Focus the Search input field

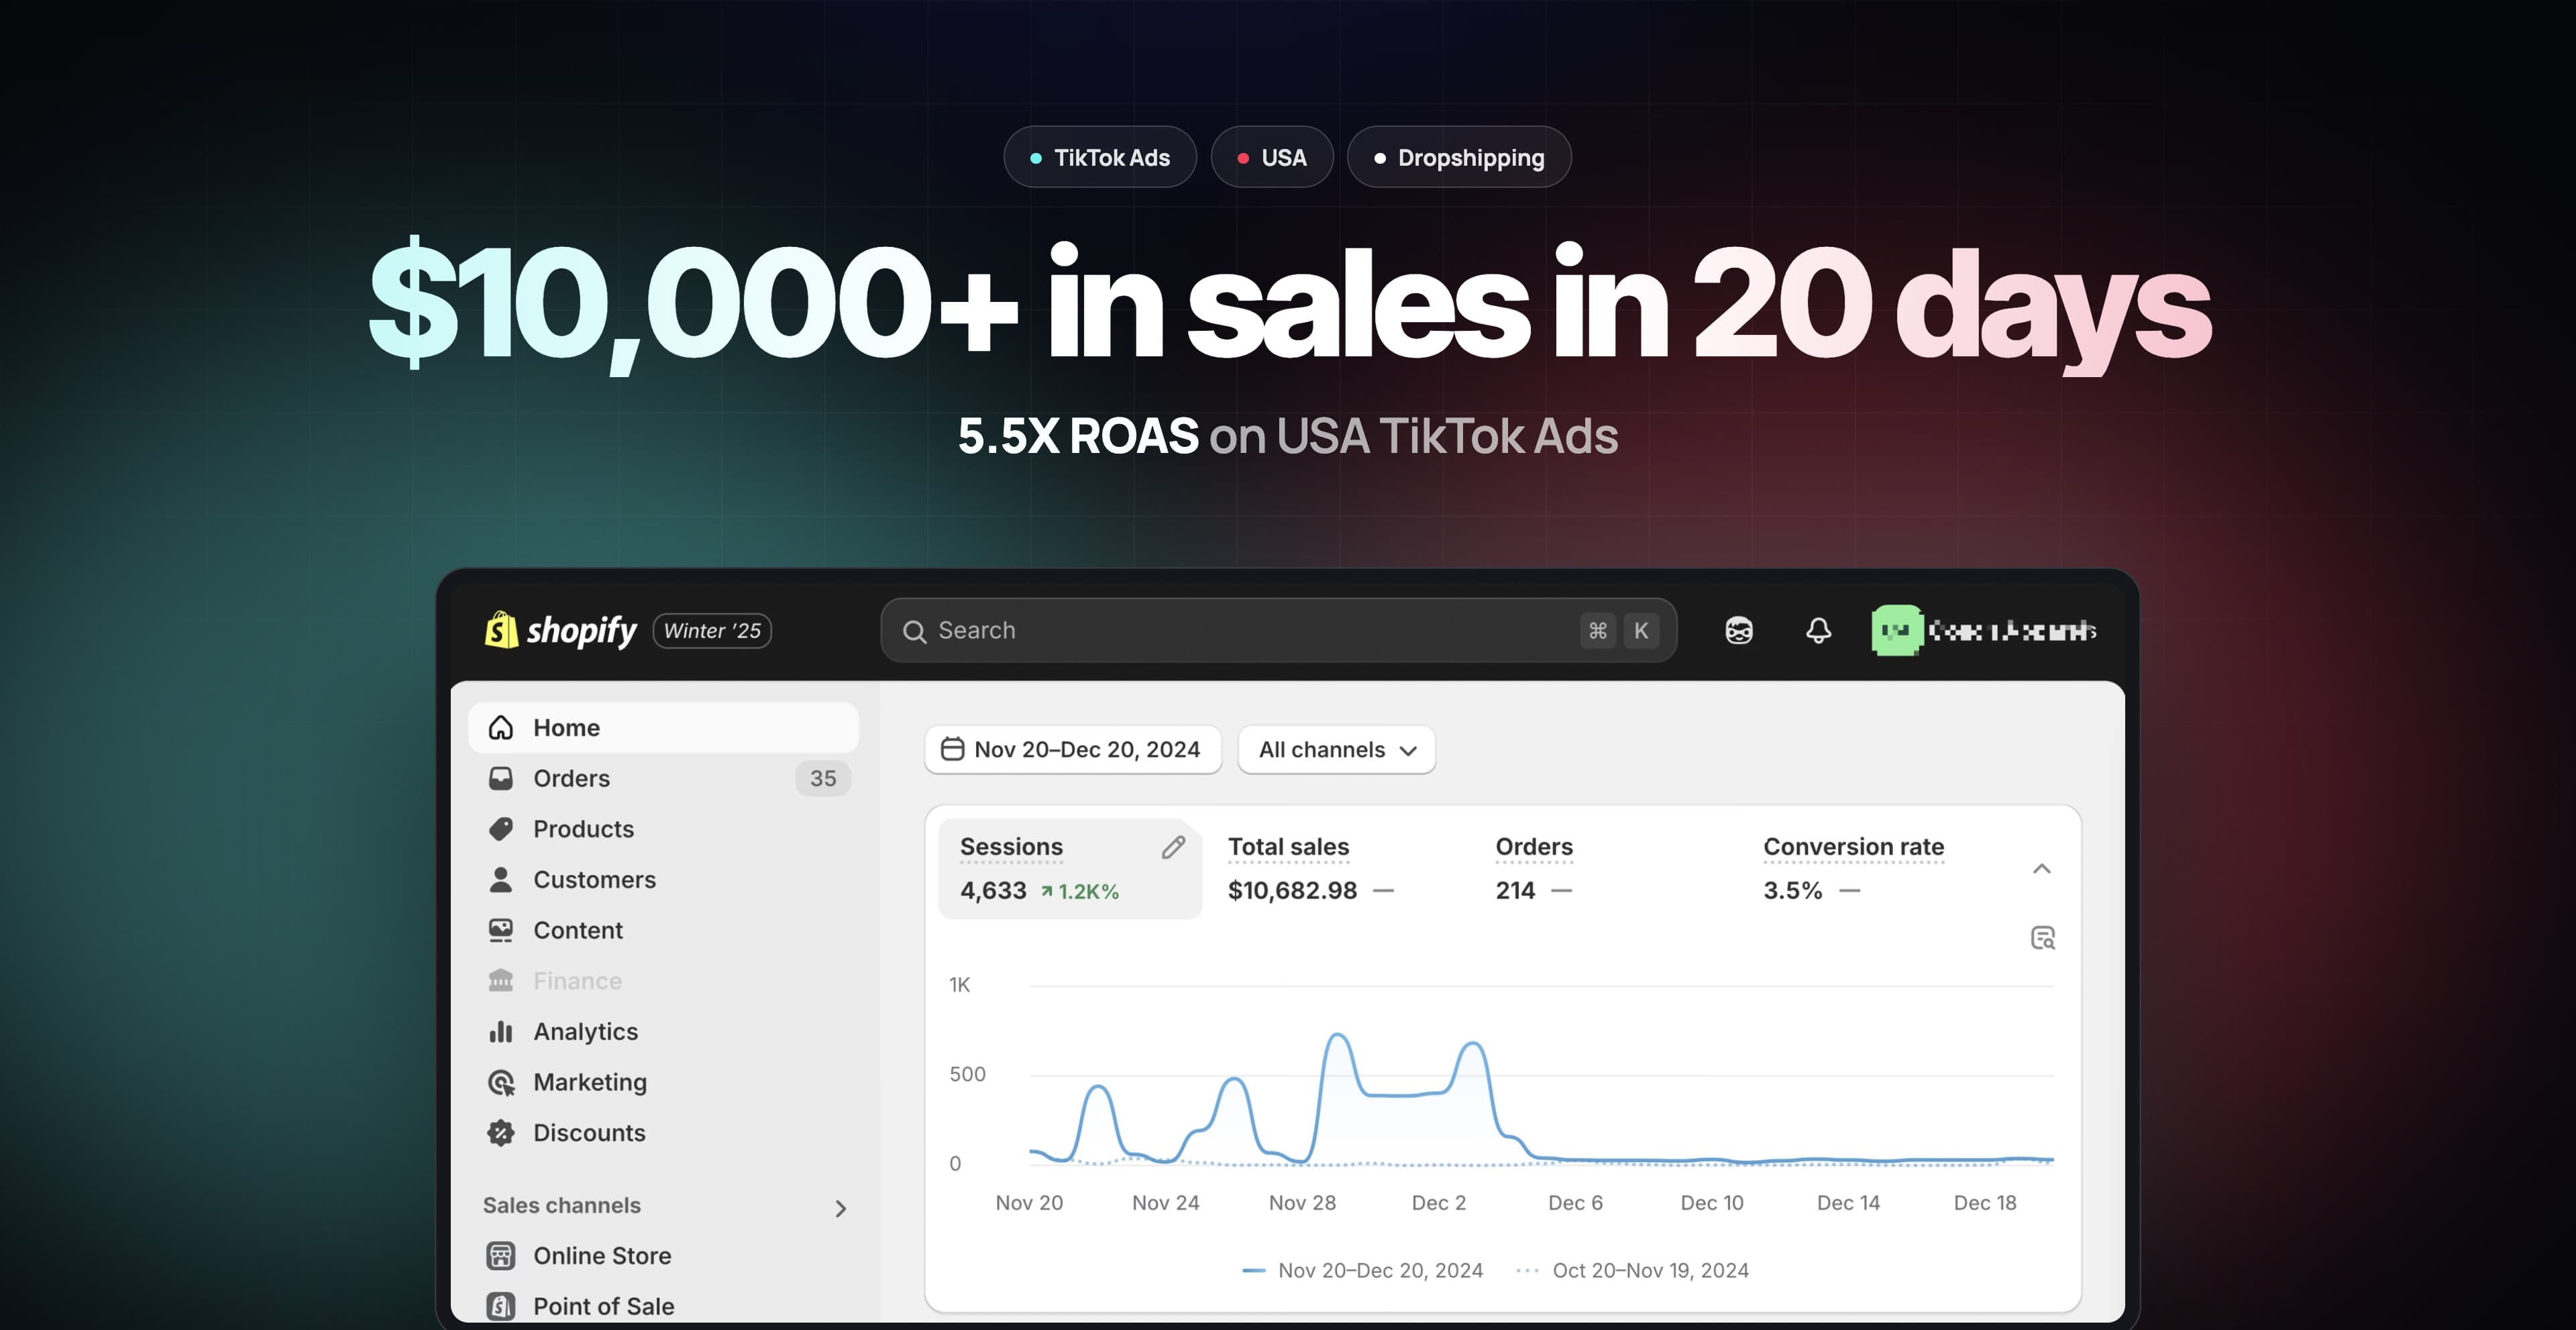point(1278,630)
